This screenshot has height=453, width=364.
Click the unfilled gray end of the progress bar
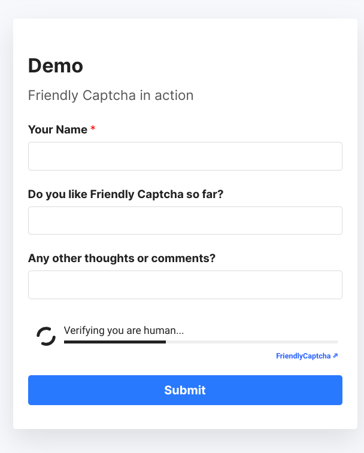251,342
